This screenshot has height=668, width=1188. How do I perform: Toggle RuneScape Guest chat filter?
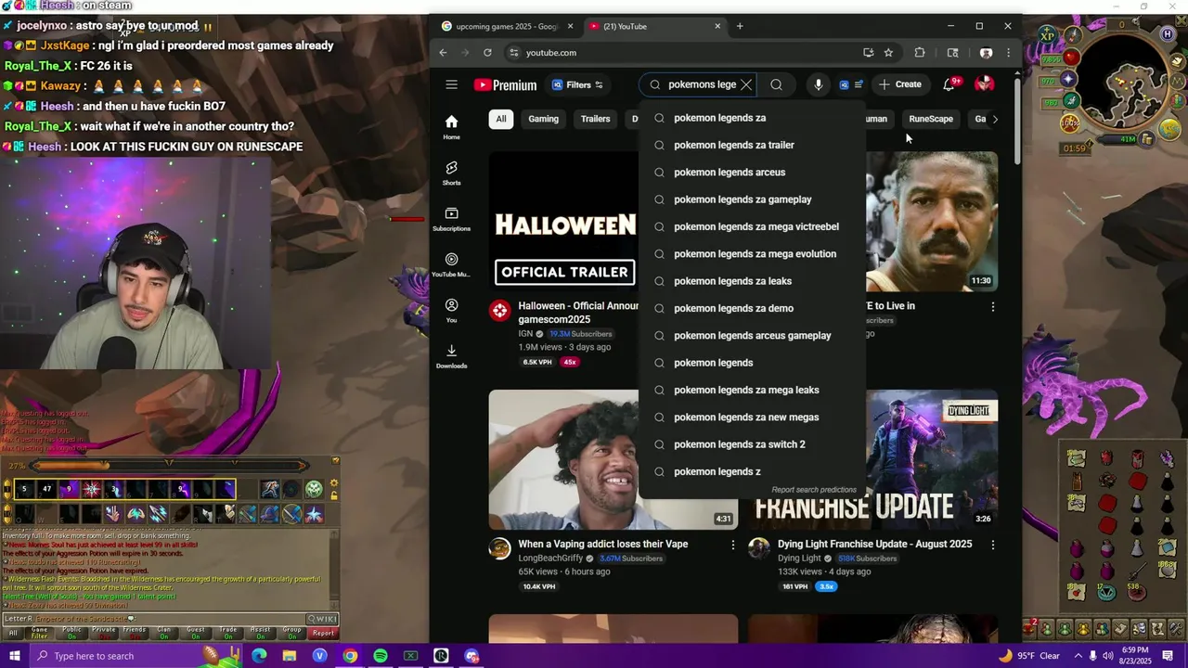(196, 633)
